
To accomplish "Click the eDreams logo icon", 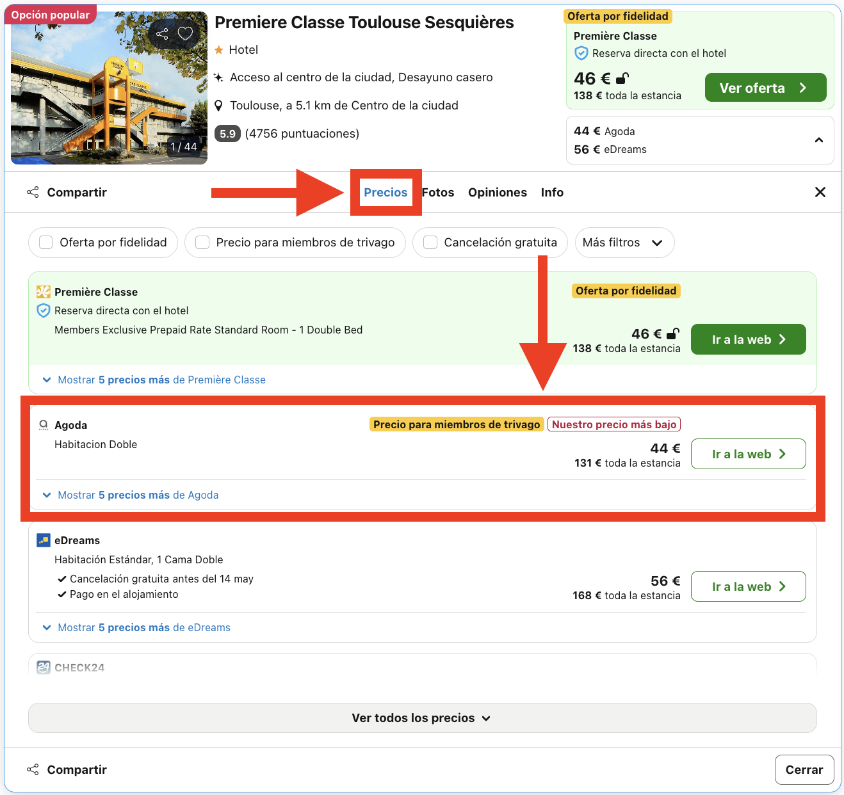I will 43,540.
